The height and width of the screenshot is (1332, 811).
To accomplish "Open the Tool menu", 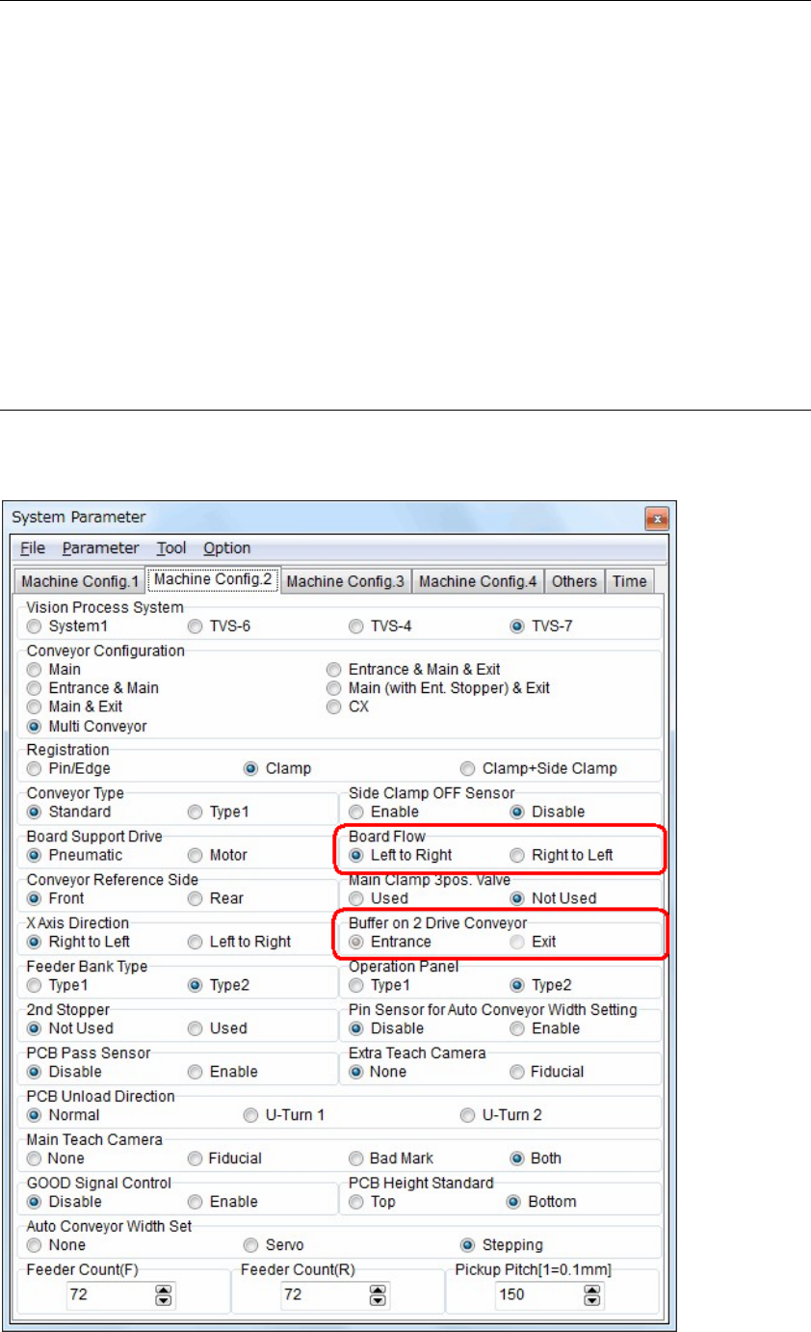I will coord(170,547).
